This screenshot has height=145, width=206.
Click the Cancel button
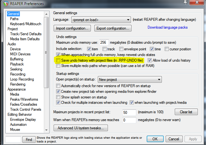tap(174, 139)
